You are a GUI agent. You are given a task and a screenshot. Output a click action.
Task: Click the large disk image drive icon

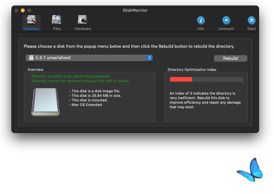(x=46, y=102)
